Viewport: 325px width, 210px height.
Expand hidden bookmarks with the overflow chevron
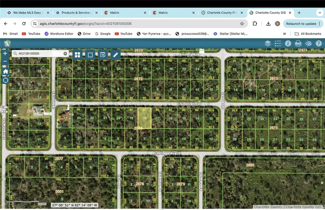tap(285, 34)
